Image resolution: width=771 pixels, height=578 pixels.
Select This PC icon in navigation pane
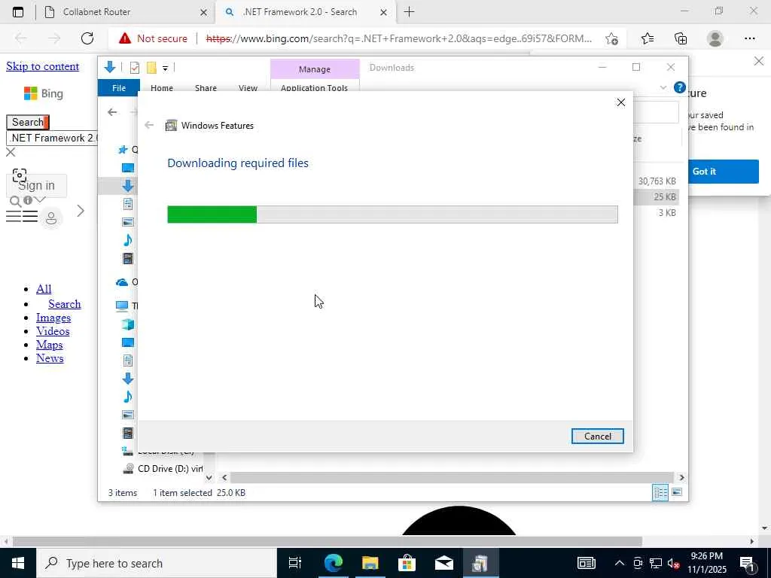pos(122,306)
